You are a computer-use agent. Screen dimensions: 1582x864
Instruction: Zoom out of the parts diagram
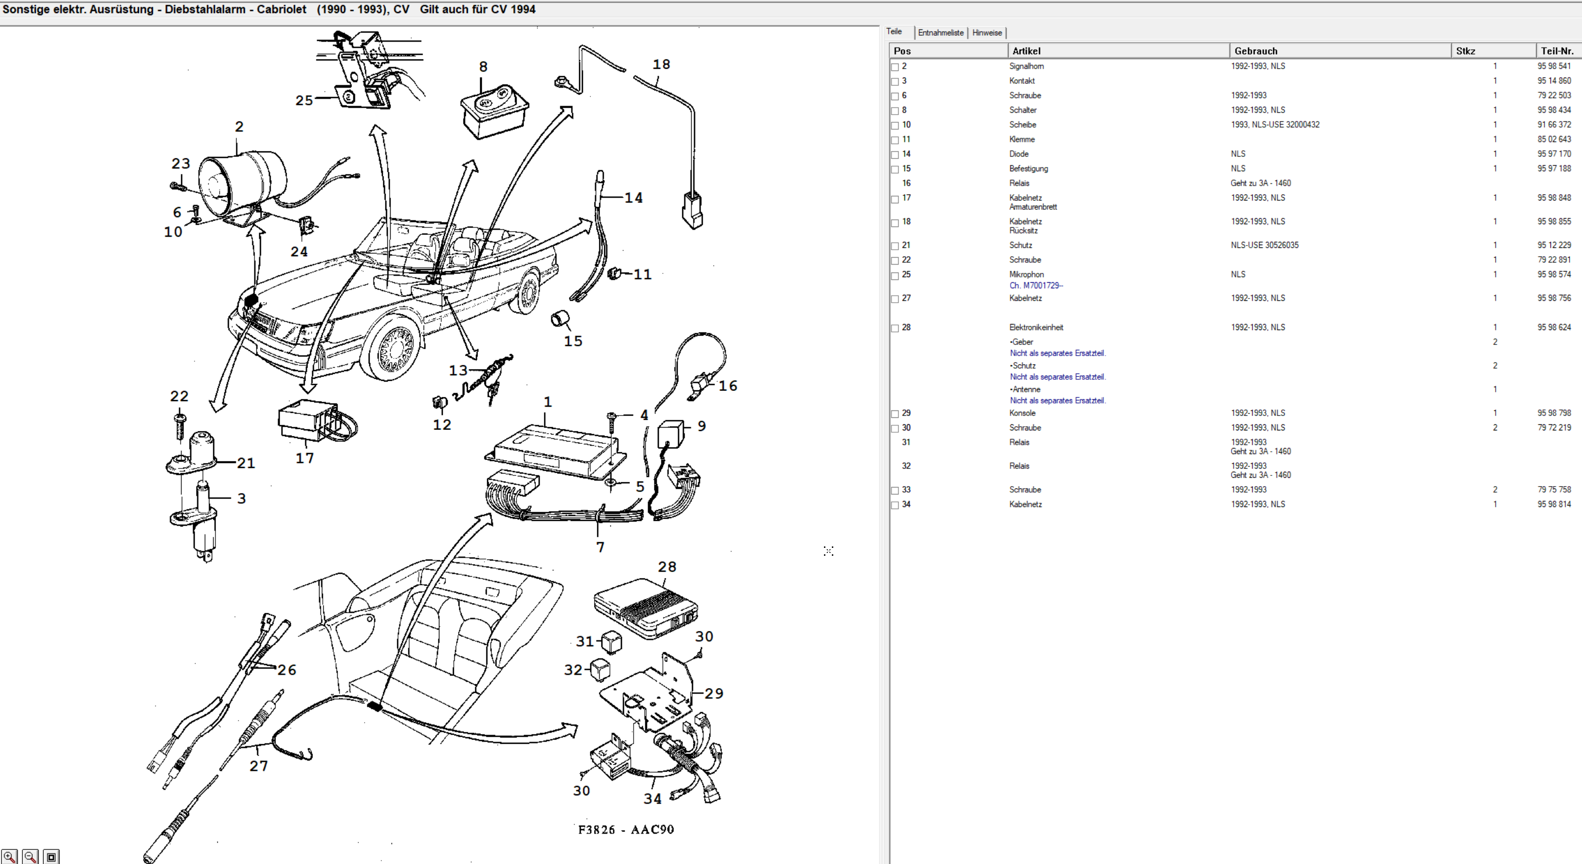pos(31,856)
